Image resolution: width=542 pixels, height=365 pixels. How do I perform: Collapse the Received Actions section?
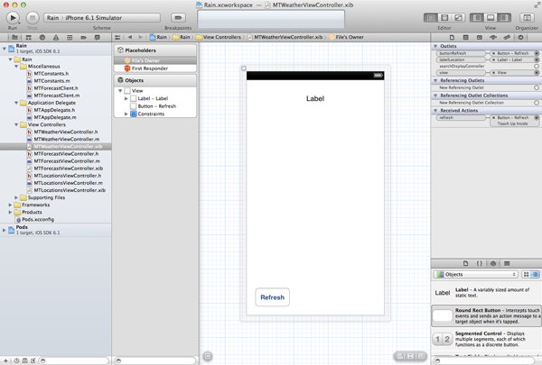pyautogui.click(x=435, y=110)
